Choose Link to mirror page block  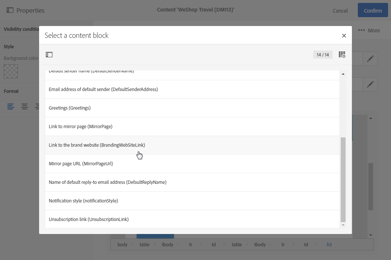coord(80,127)
